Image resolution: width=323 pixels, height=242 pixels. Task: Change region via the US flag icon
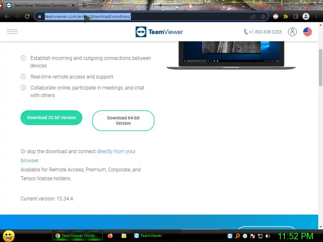coord(307,32)
